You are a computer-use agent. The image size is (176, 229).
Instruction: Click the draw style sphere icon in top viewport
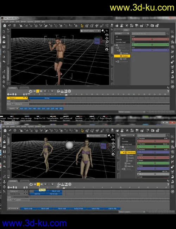103,31
